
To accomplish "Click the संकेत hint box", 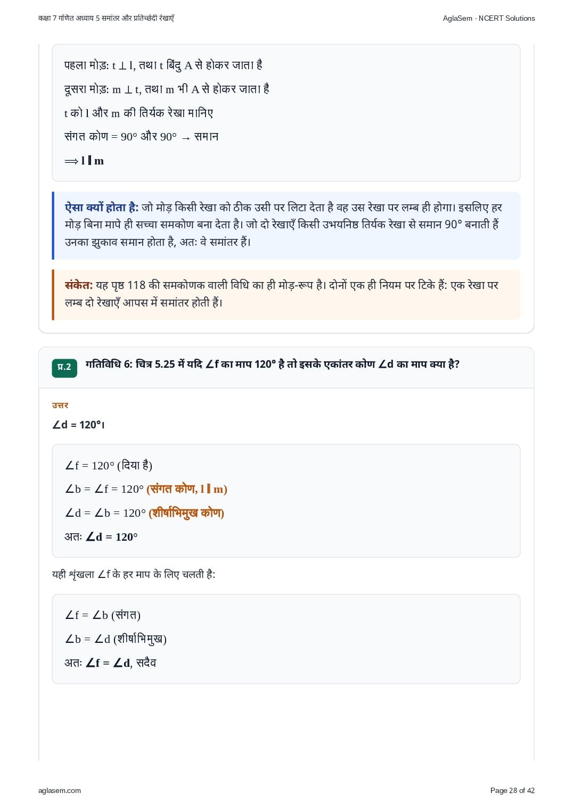I will (286, 294).
